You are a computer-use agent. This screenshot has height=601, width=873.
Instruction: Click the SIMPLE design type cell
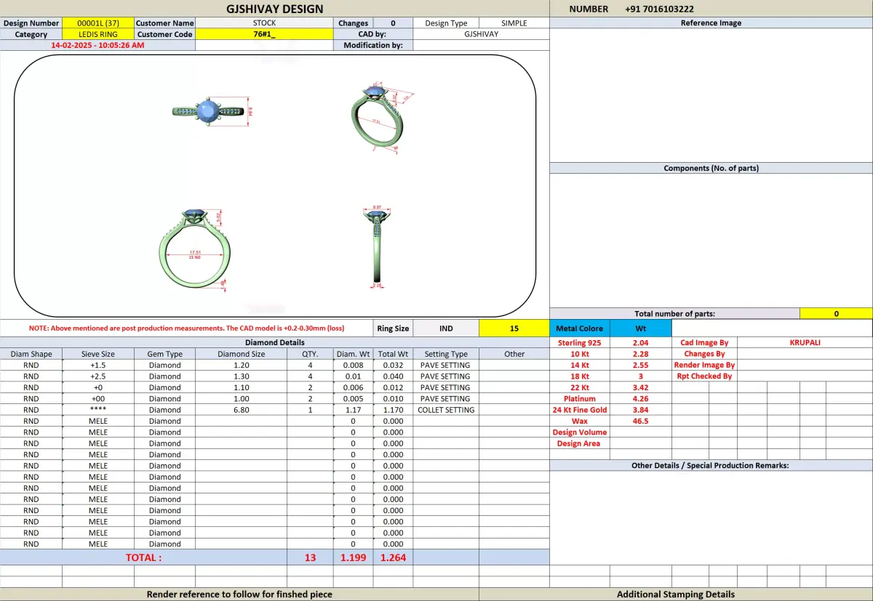coord(514,23)
